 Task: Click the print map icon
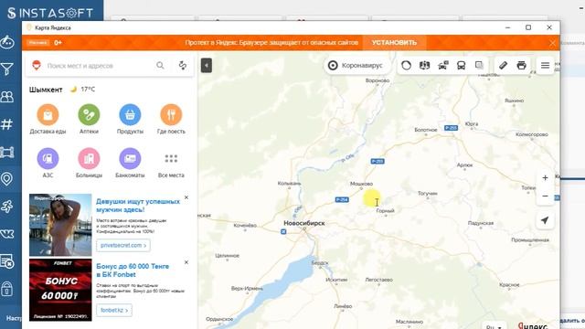coord(522,66)
